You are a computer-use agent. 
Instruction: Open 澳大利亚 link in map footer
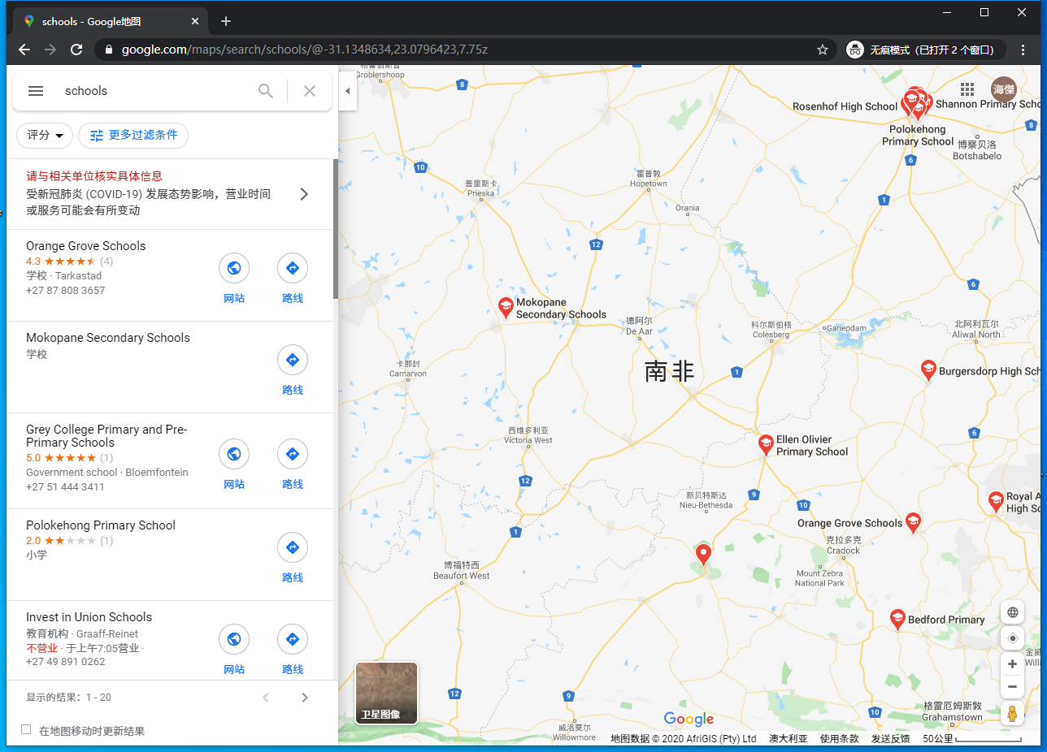789,739
